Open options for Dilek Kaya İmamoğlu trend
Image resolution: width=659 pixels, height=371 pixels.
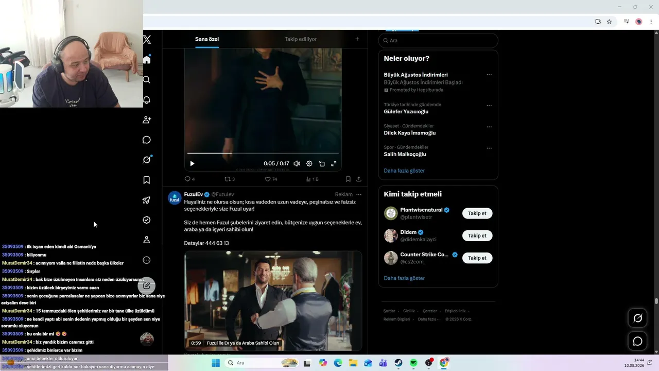pos(489,127)
